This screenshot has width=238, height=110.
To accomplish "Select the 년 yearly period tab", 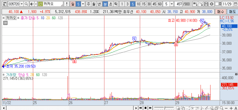I will (x=99, y=4).
